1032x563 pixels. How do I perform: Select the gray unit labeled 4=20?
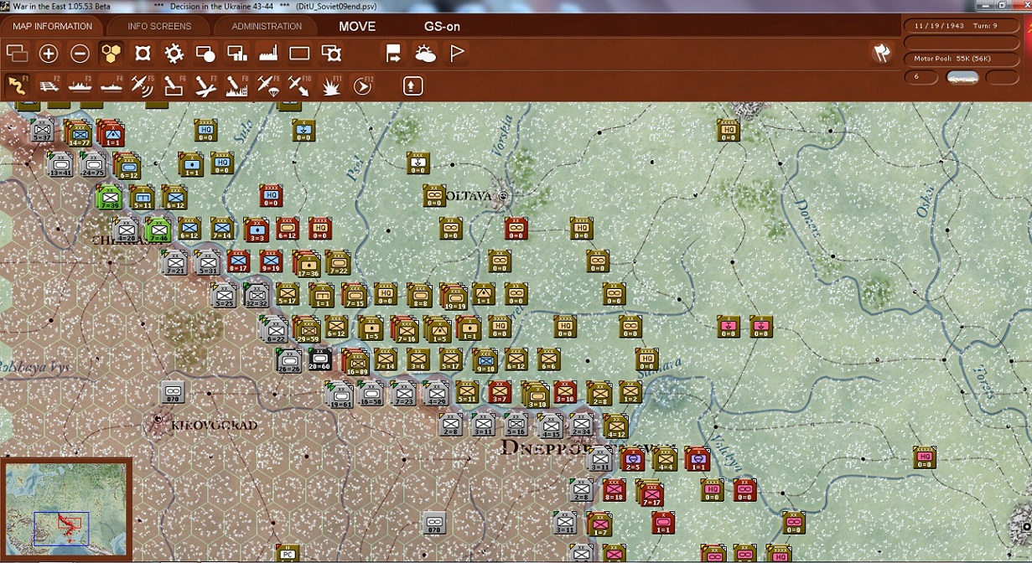pos(126,229)
